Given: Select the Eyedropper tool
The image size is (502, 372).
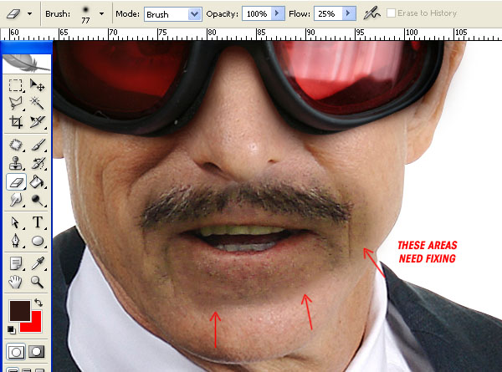Looking at the screenshot, I should pos(37,263).
